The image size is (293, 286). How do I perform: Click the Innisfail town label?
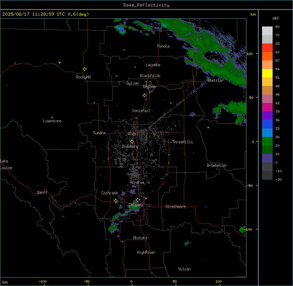pos(141,111)
